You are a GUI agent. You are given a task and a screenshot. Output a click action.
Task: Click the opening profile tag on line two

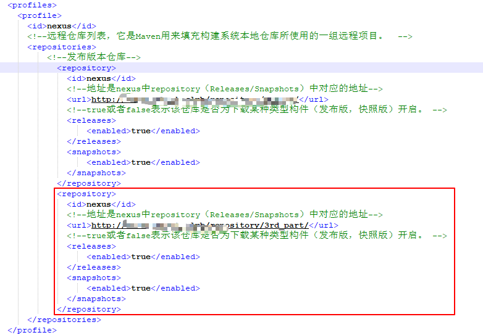40,15
